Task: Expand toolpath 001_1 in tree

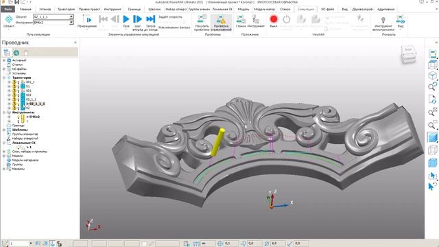Action: tap(9, 82)
